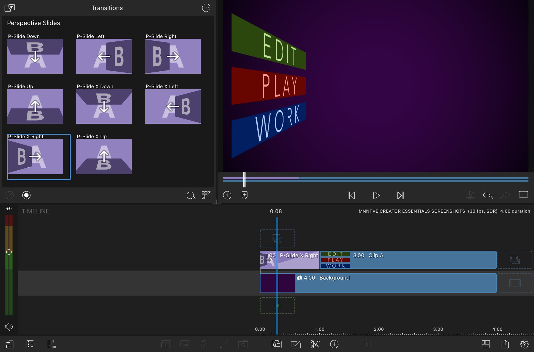Open the search magnifier in Transitions
Image resolution: width=534 pixels, height=352 pixels.
click(190, 195)
